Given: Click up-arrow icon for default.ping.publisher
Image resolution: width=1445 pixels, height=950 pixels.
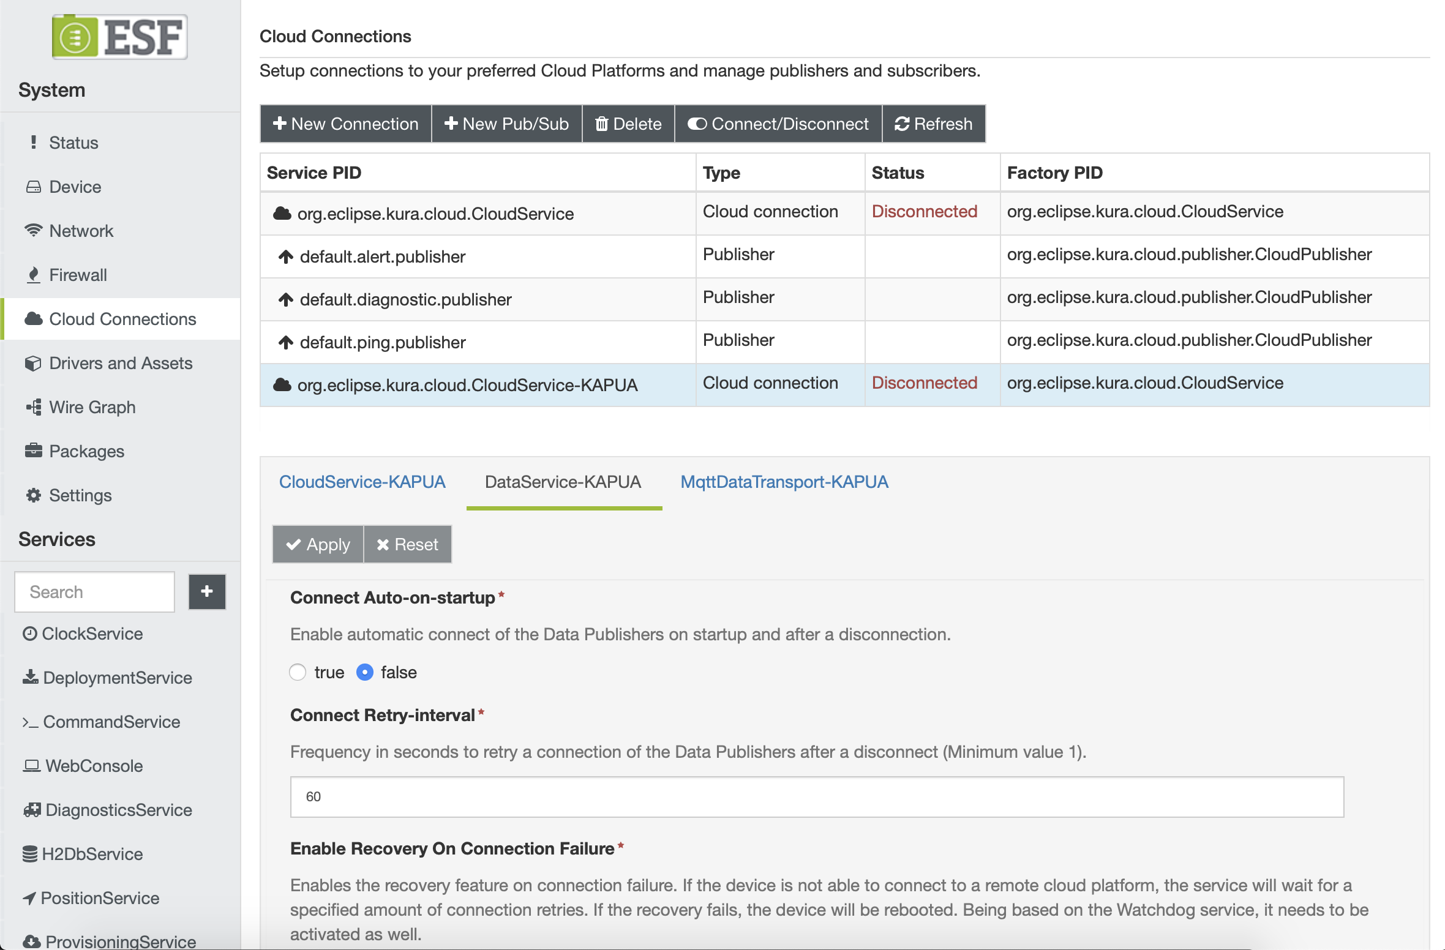Looking at the screenshot, I should point(286,342).
